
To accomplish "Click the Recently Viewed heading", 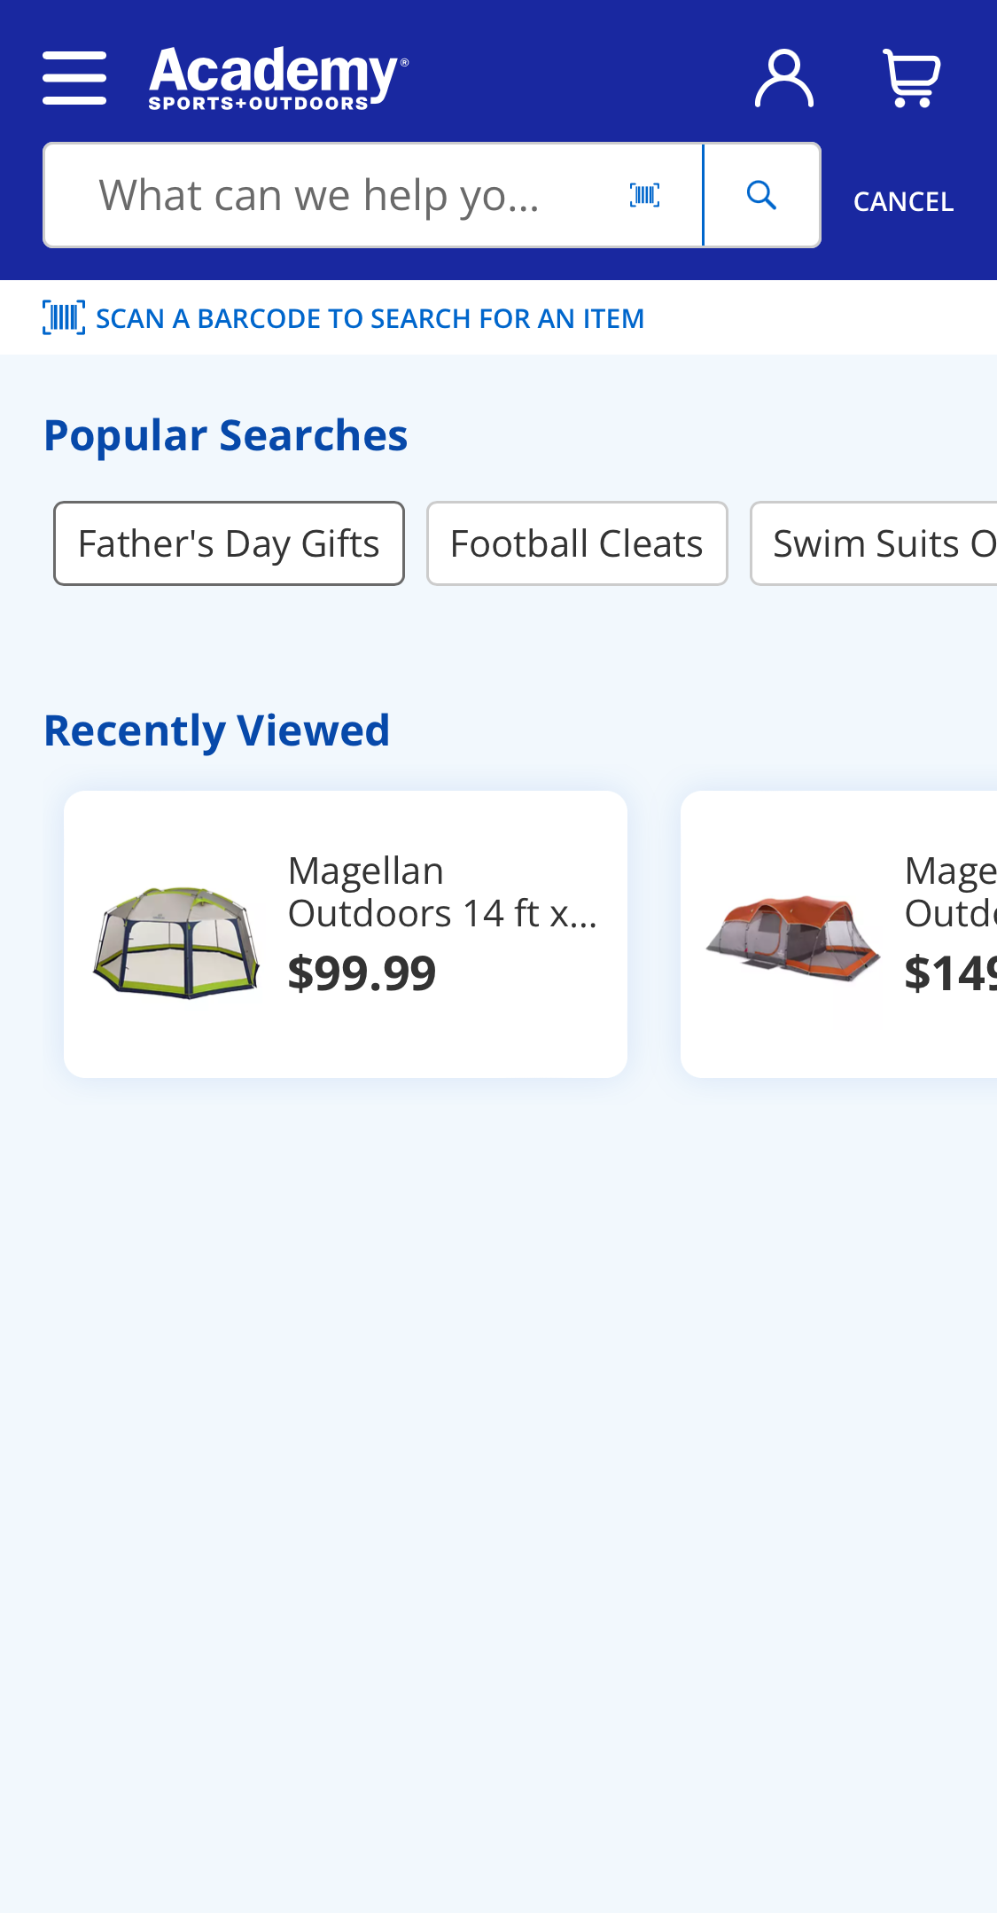I will pyautogui.click(x=217, y=730).
